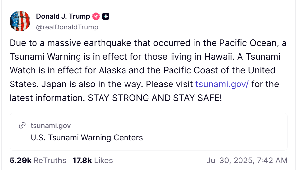Click the red verified checkmark badge
Viewport: 296px width, 170px height.
tap(96, 16)
